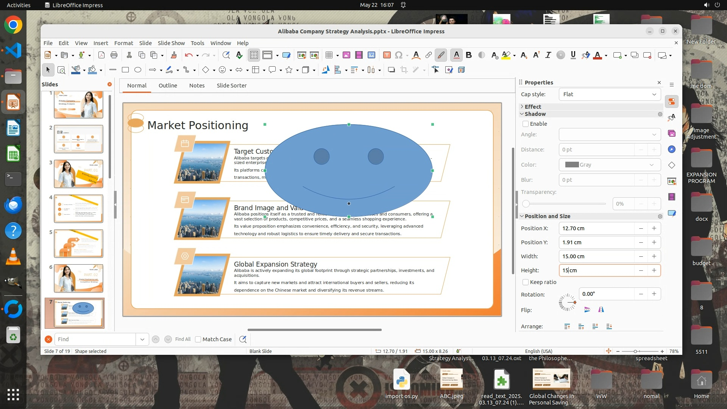Select slide 3 thumbnail in Slides panel
The width and height of the screenshot is (727, 409).
click(78, 174)
